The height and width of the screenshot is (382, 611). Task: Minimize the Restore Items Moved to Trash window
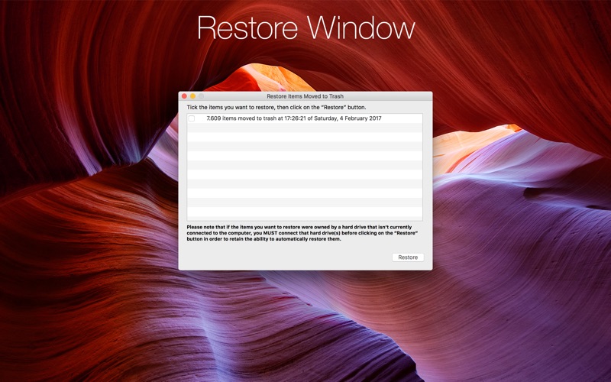point(192,96)
